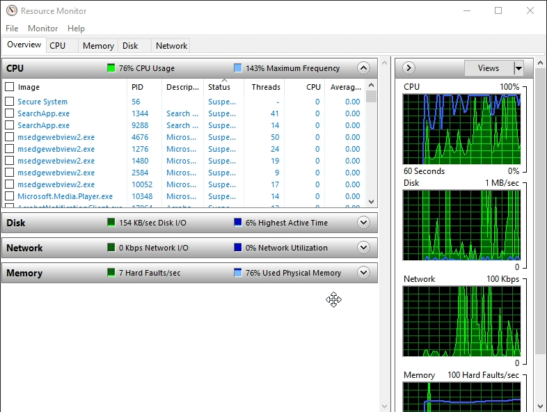This screenshot has height=412, width=547.
Task: Sort by the Status column header
Action: [x=223, y=87]
